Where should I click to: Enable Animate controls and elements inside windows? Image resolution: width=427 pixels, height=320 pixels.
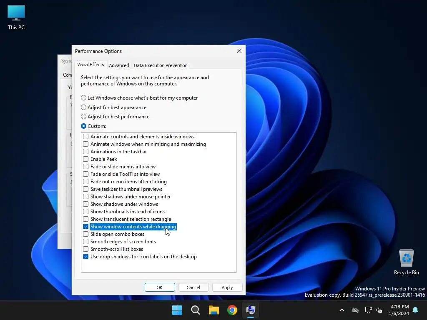(x=85, y=136)
